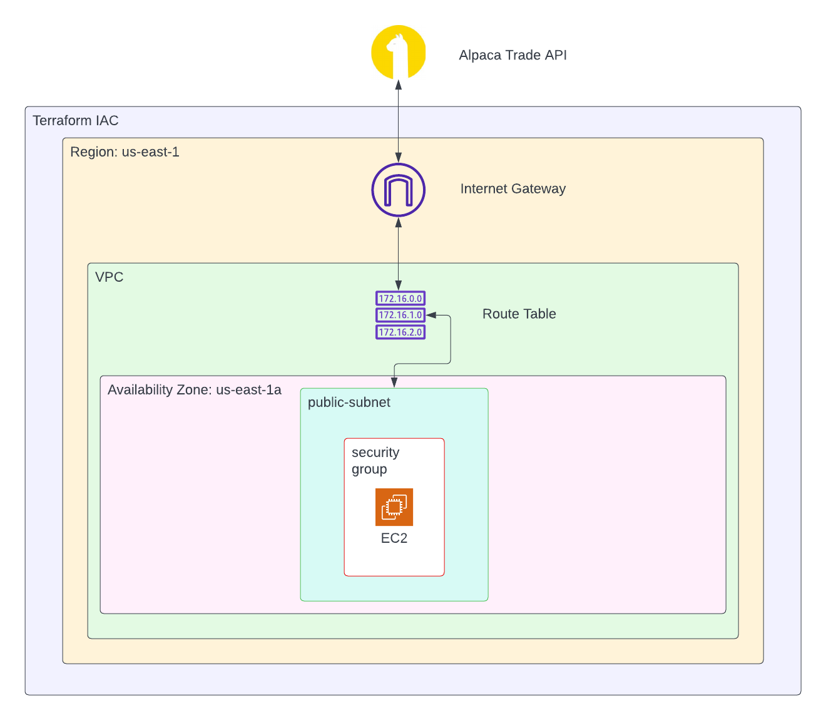826x720 pixels.
Task: Select route table entry 172.16.0.0
Action: click(400, 299)
